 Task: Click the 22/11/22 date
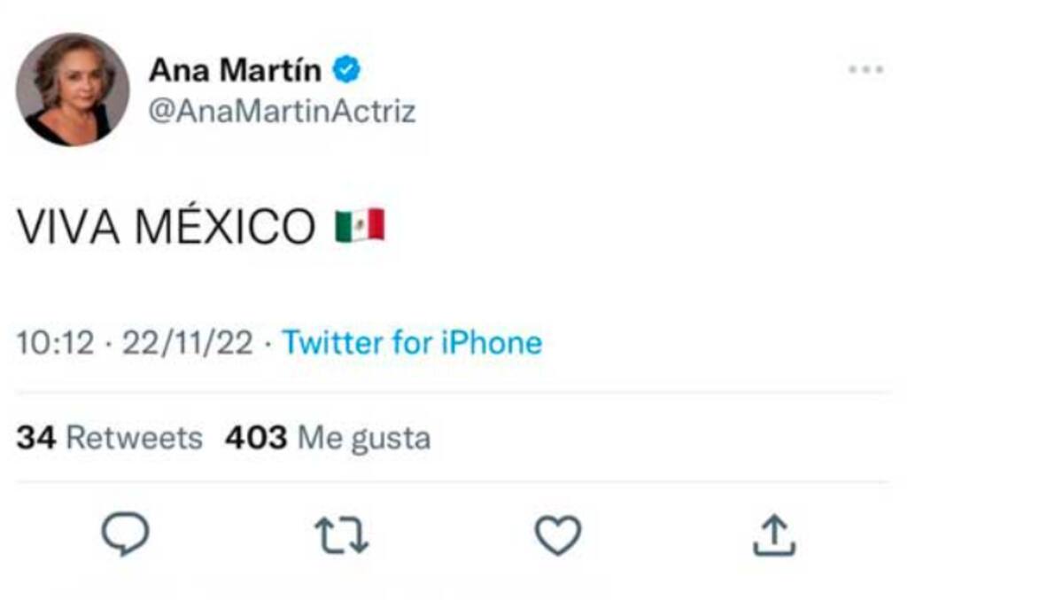(188, 343)
